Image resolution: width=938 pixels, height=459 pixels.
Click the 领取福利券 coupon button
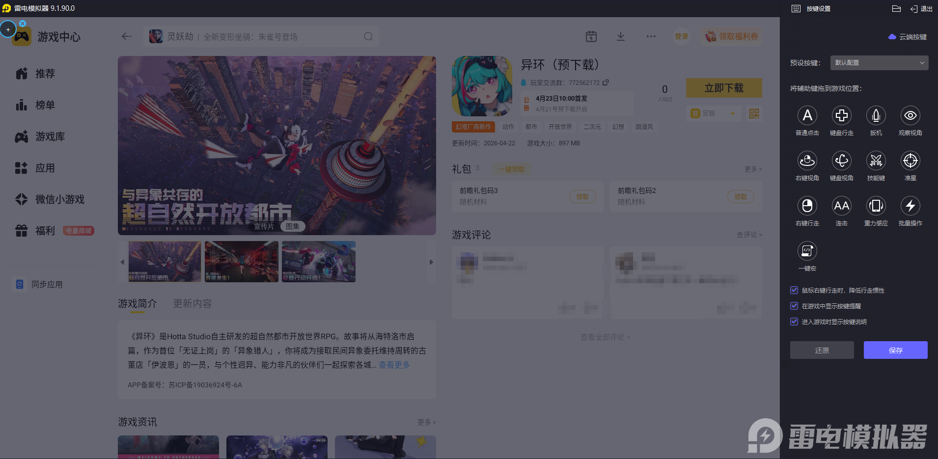click(732, 36)
